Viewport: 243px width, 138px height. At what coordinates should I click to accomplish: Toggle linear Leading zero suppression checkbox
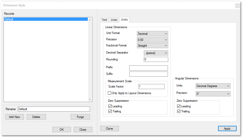(x=110, y=106)
